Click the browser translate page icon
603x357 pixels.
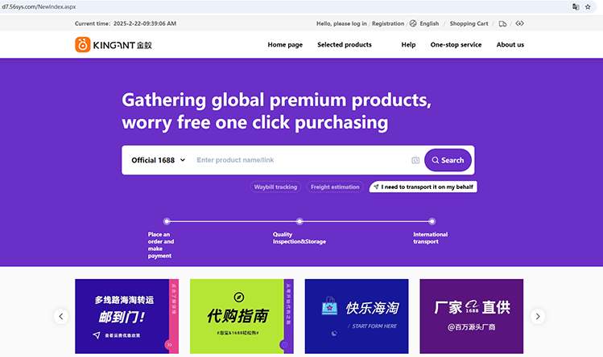pos(576,7)
